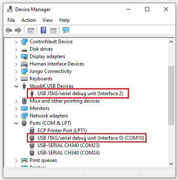
Task: Expand the Keyboards node
Action: point(16,79)
